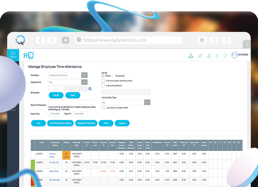The width and height of the screenshot is (258, 187).
Task: Toggle the browser sidebar icon
Action: click(66, 40)
